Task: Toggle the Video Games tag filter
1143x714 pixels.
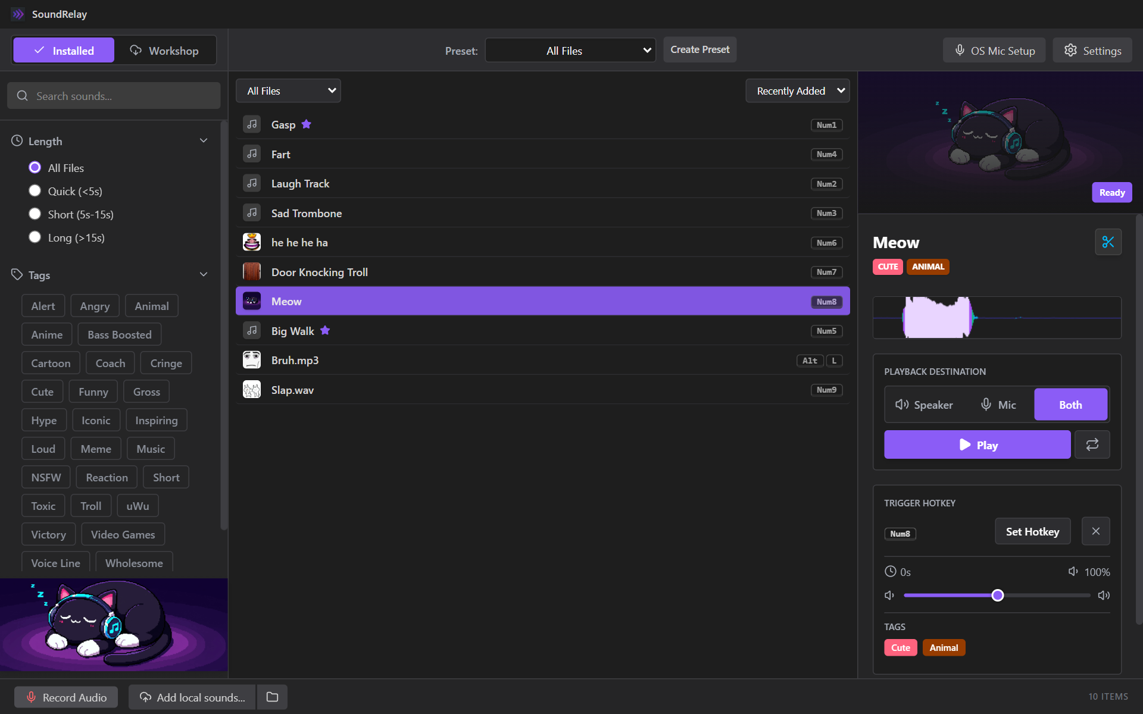Action: click(123, 534)
